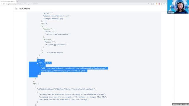Click the highlighted "27": { line

click(x=41, y=60)
